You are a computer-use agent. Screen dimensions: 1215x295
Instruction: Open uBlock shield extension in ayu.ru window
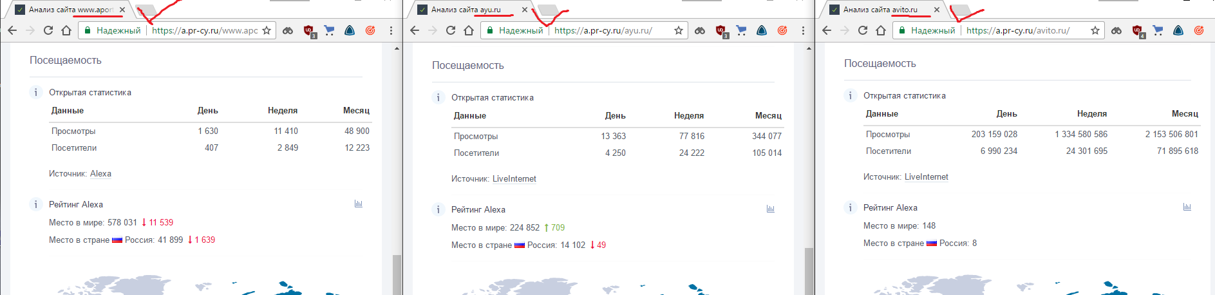click(721, 31)
